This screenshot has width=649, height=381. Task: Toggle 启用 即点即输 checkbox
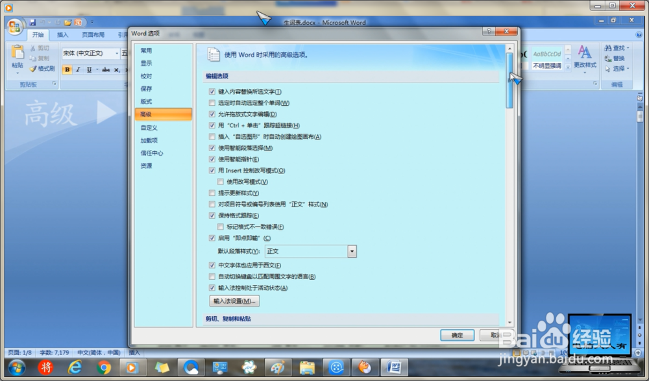click(212, 238)
